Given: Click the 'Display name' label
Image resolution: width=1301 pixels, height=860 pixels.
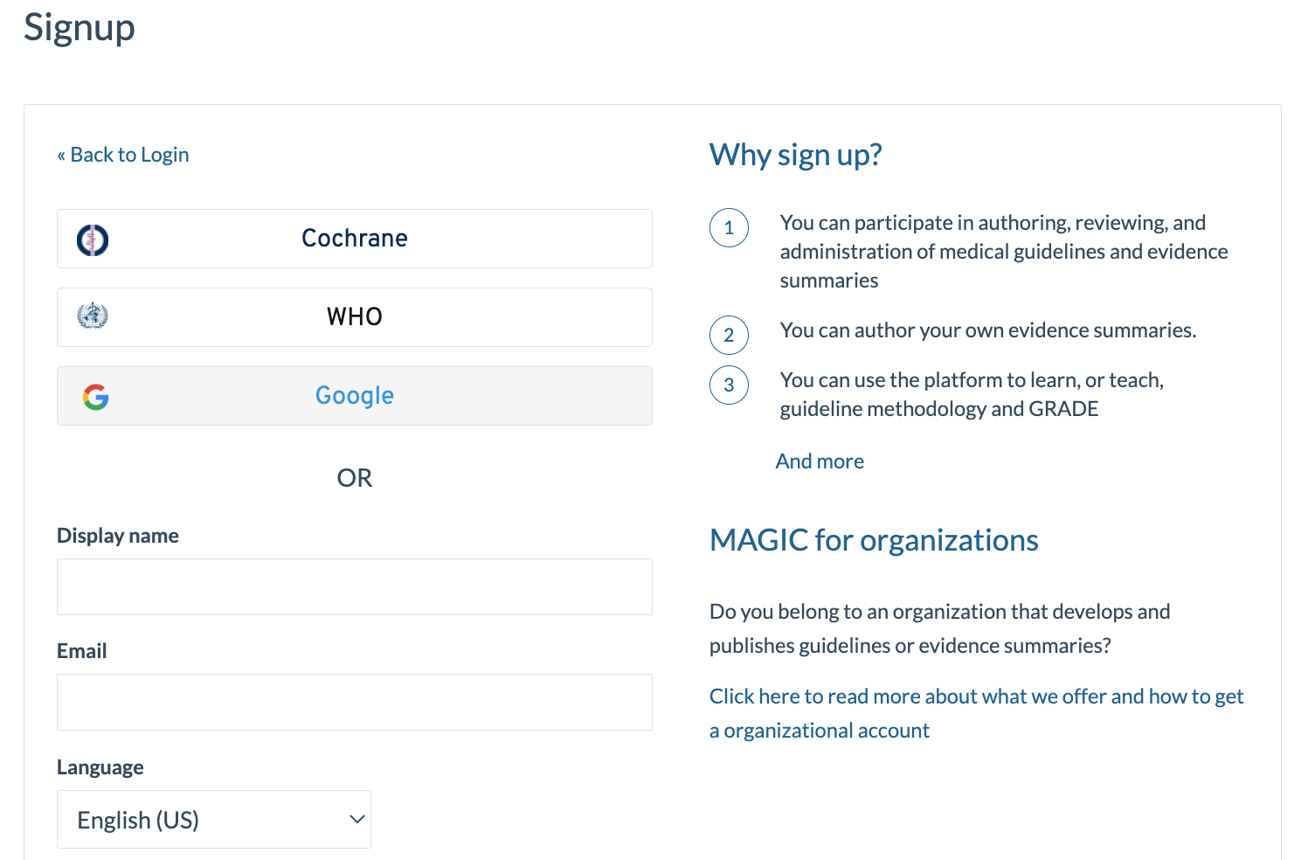Looking at the screenshot, I should (118, 536).
